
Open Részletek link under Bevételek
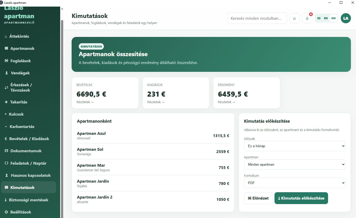(x=85, y=102)
